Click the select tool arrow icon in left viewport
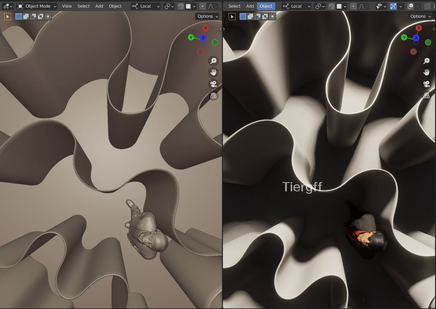 (8, 17)
